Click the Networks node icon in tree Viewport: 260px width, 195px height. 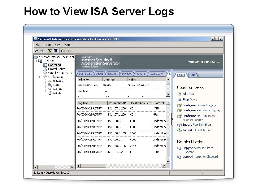point(50,81)
